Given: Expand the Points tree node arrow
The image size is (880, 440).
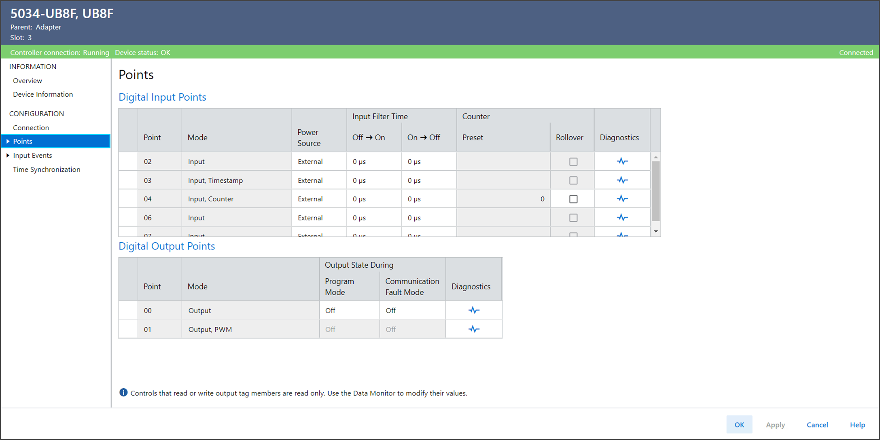Looking at the screenshot, I should coord(8,141).
